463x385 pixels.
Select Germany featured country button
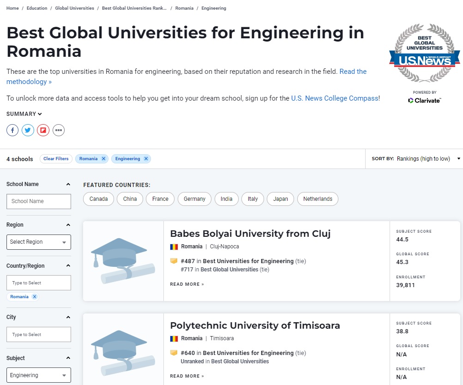pyautogui.click(x=194, y=199)
